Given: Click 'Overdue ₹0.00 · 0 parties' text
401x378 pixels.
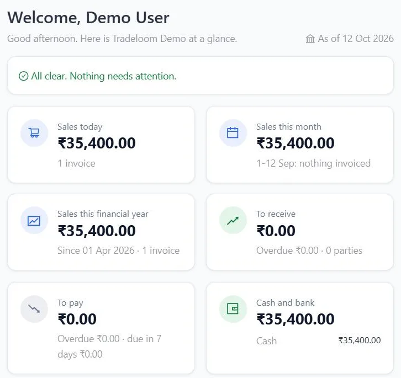Looking at the screenshot, I should pyautogui.click(x=309, y=251).
